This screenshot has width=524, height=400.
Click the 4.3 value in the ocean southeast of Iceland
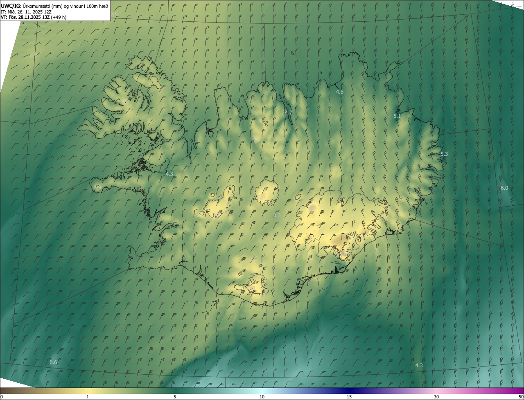pos(419,366)
